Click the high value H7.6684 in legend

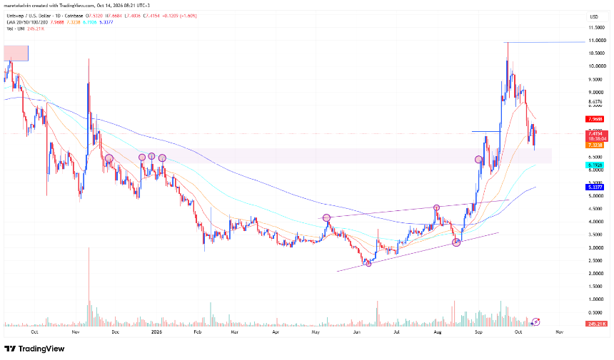point(112,16)
